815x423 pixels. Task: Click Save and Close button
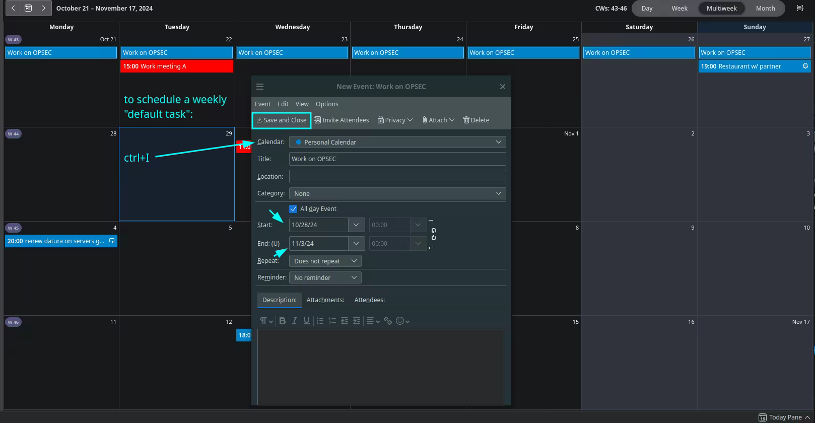(282, 120)
